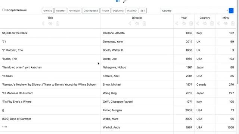Click director Warhol, Andy
Screen dimensions: 239x134
[x=111, y=127]
